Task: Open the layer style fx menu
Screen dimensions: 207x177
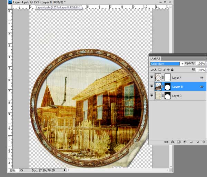Action: tap(173, 142)
